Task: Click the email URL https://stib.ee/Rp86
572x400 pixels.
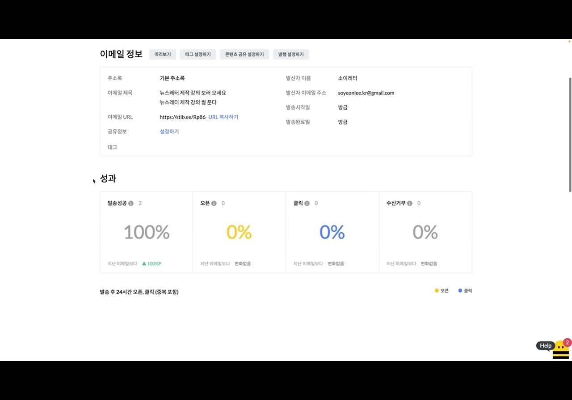Action: pyautogui.click(x=182, y=117)
